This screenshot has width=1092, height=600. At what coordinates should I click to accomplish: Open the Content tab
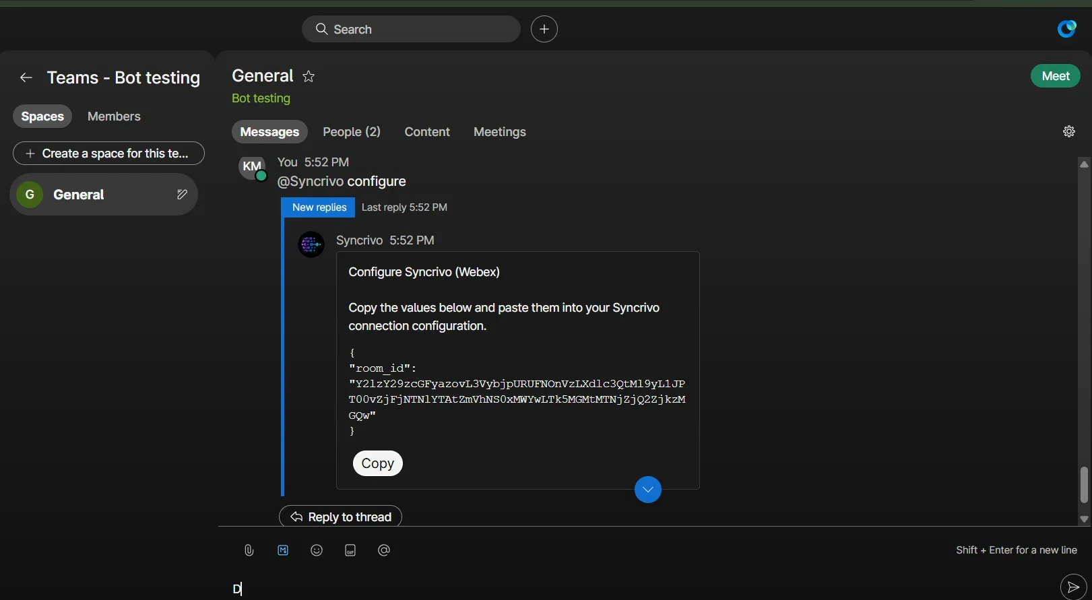pos(427,132)
